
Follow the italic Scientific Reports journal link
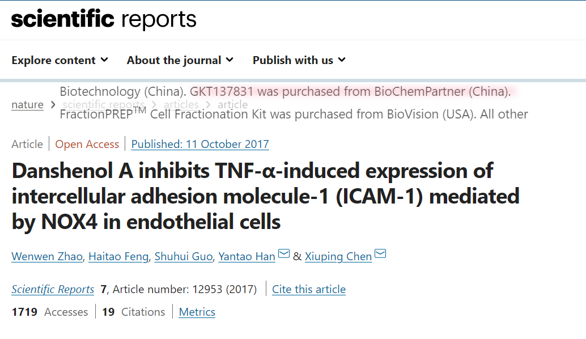(53, 289)
